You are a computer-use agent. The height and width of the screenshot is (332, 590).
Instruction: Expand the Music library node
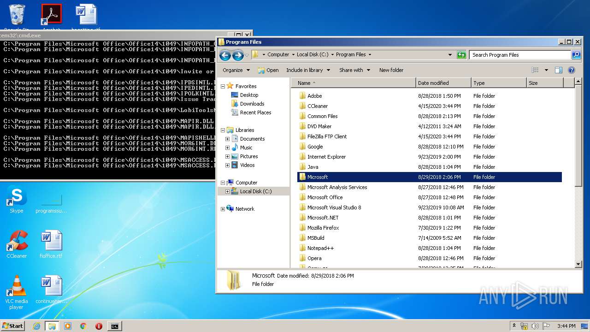click(227, 148)
